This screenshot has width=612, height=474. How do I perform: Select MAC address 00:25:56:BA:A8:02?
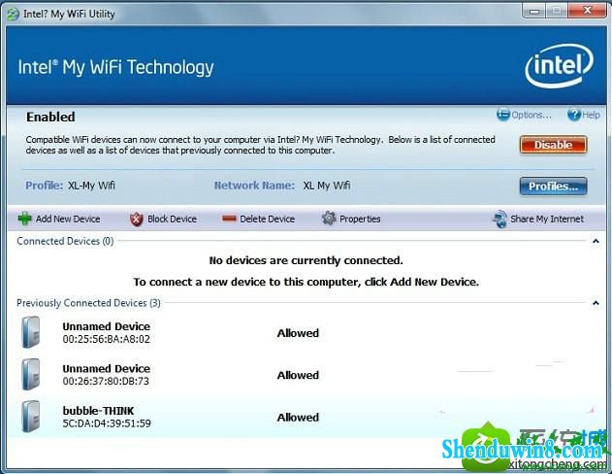click(x=106, y=339)
